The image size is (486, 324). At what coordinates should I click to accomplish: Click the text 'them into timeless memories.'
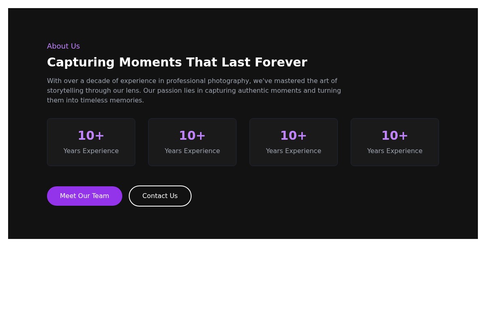[96, 100]
